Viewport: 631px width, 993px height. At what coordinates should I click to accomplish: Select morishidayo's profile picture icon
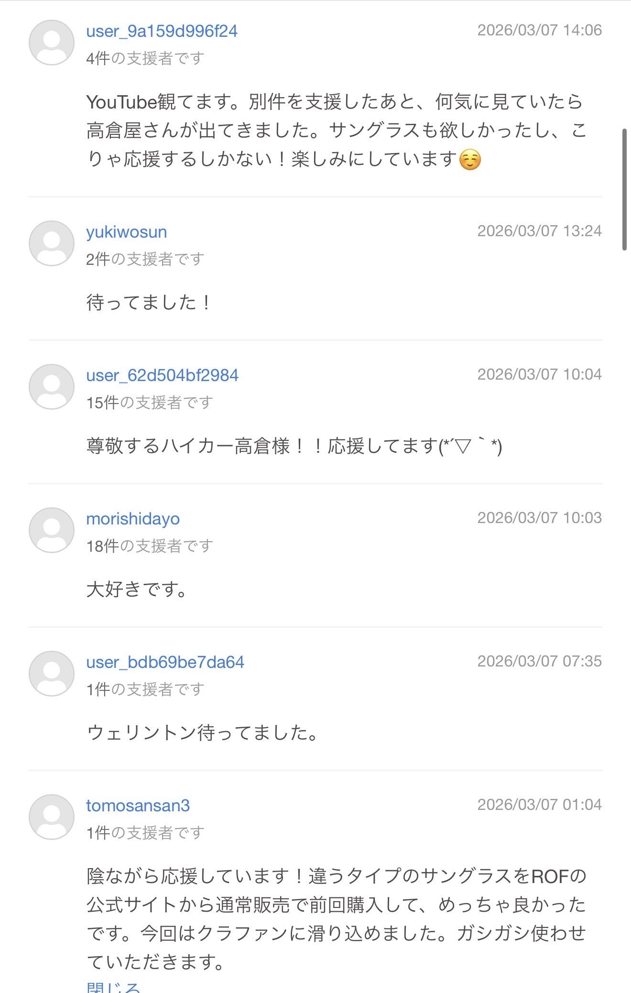tap(52, 530)
